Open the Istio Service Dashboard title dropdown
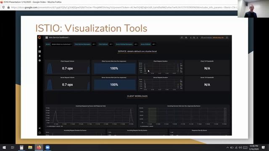 coord(59,37)
